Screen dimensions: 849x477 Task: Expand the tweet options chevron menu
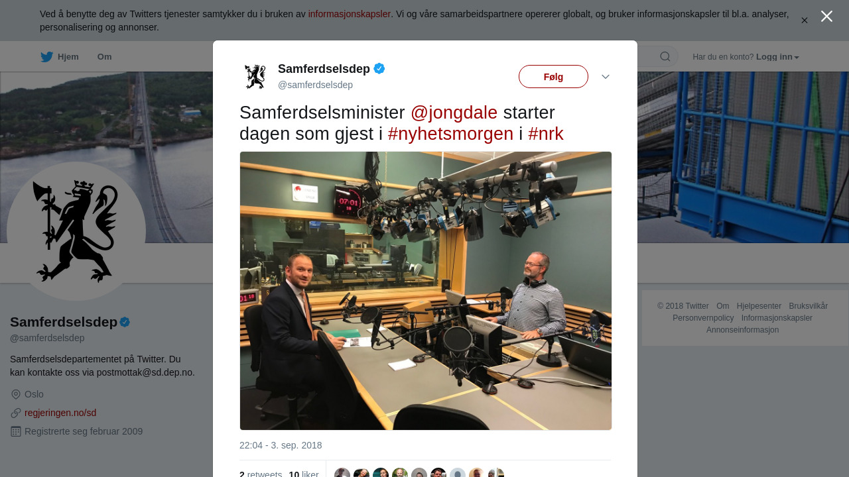(x=606, y=77)
